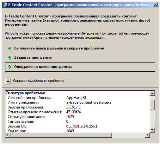160x144 pixels.
Task: Select 'e-trade content creator.exe' application name
Action: (89, 102)
